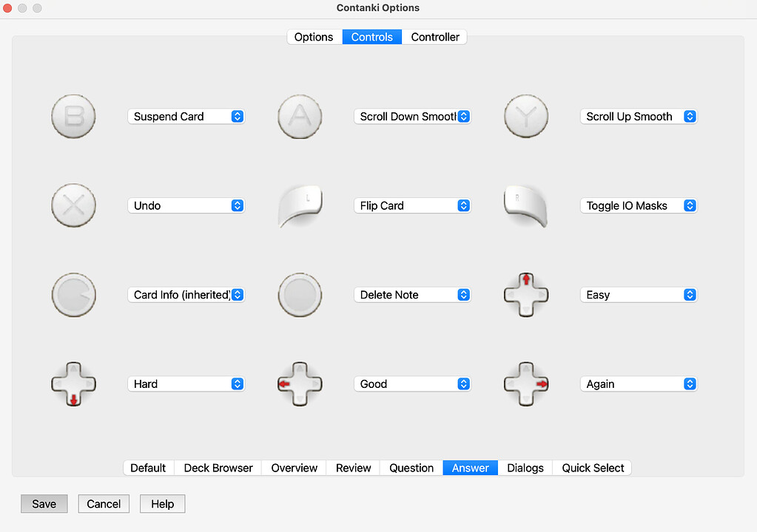Click the right analog stick icon
This screenshot has width=757, height=532.
(299, 295)
